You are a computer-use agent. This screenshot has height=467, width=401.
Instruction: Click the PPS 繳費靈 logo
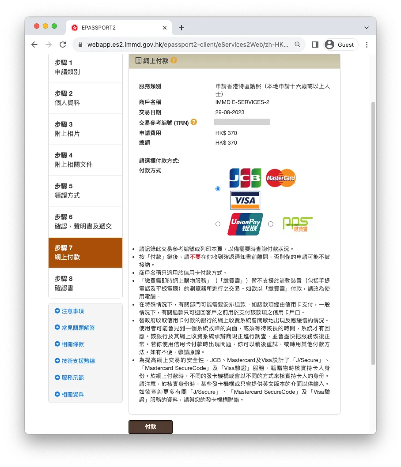pos(297,224)
